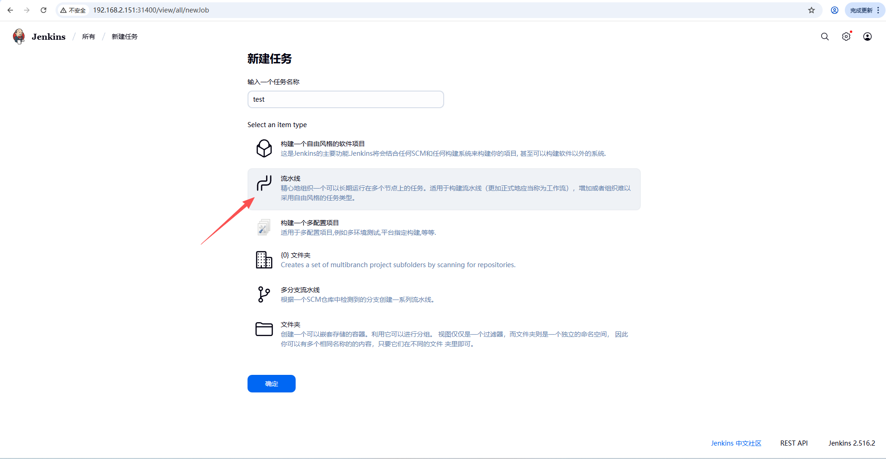Open the Jenkins 中文社区 link
This screenshot has height=459, width=886.
pyautogui.click(x=736, y=443)
